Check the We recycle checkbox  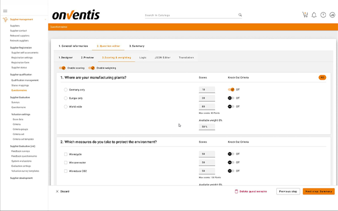66,154
